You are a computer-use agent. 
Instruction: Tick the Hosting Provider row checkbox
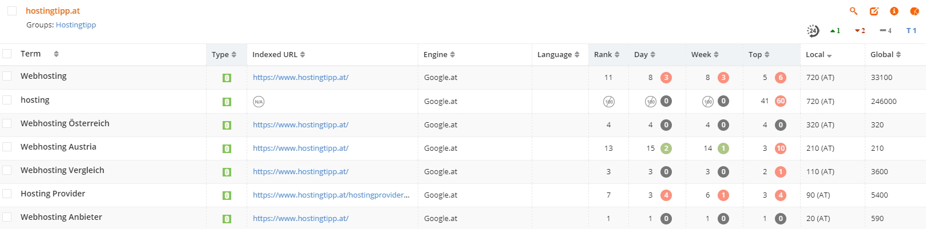[7, 194]
